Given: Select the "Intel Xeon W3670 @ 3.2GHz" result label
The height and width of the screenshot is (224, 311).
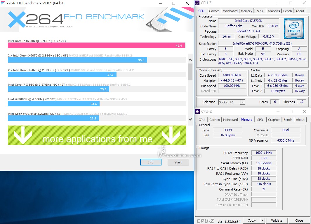Looking at the screenshot, I should pos(36,114).
